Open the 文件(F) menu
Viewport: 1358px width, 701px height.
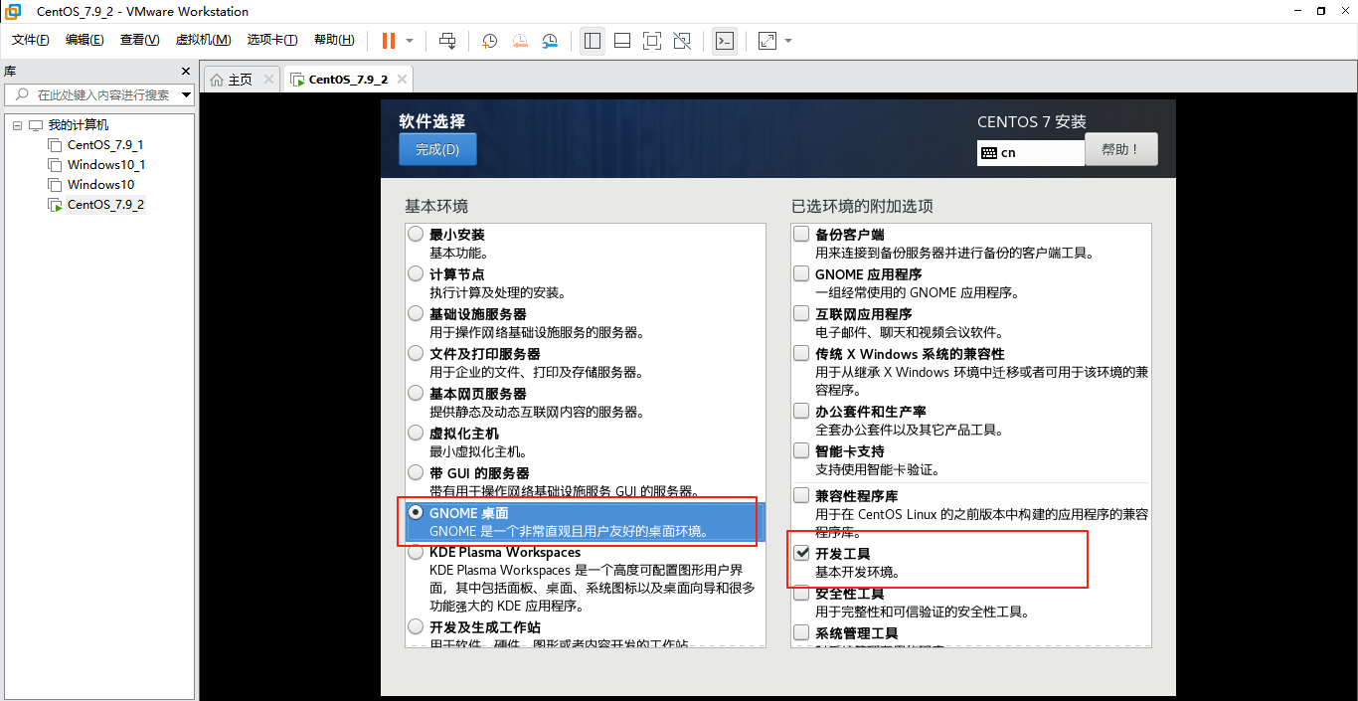tap(31, 40)
